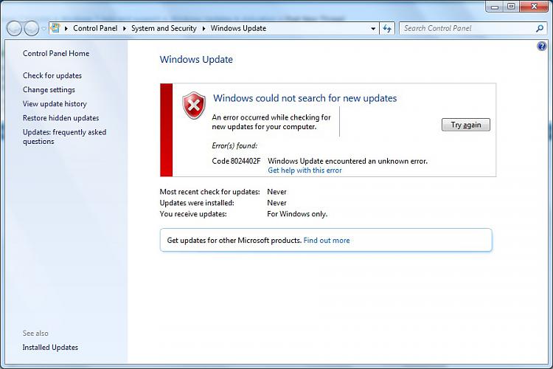Screen dimensions: 553x369
Task: Select Windows Update in the breadcrumb
Action: click(x=238, y=28)
